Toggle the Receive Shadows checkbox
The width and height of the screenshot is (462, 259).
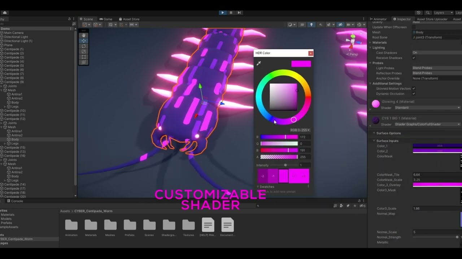click(414, 58)
